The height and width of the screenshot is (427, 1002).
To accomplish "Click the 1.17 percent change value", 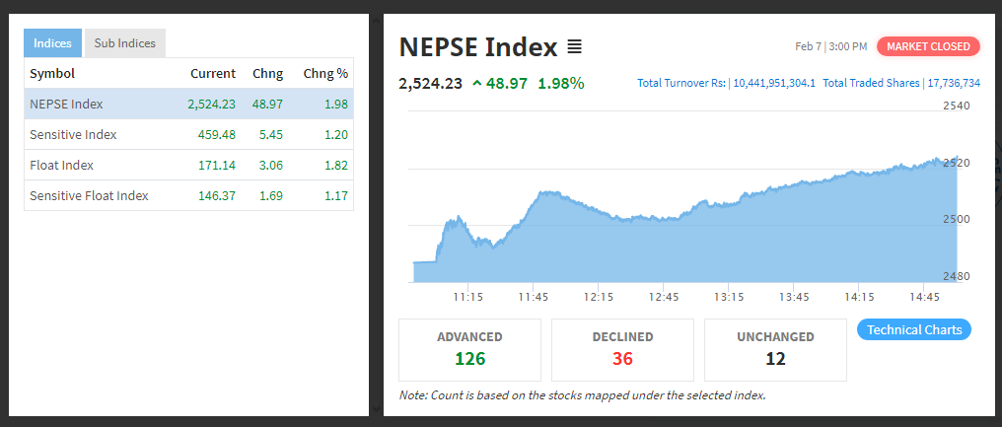I will point(336,195).
